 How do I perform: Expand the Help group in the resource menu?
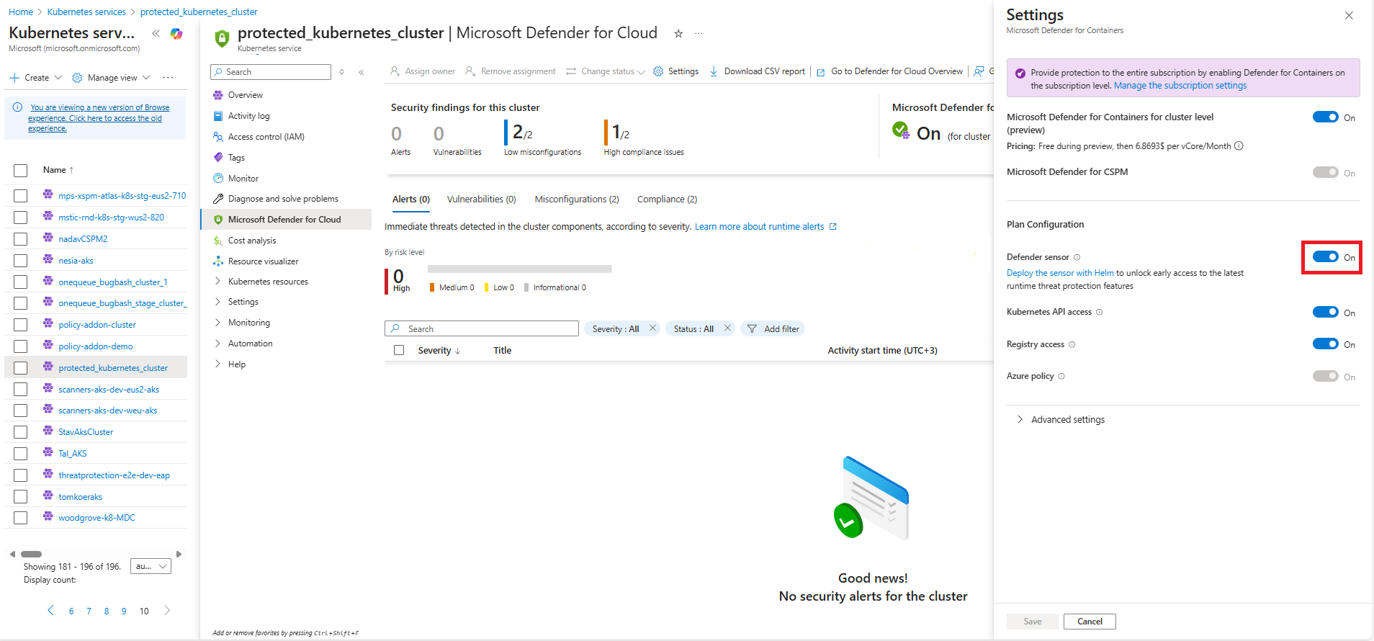point(217,364)
